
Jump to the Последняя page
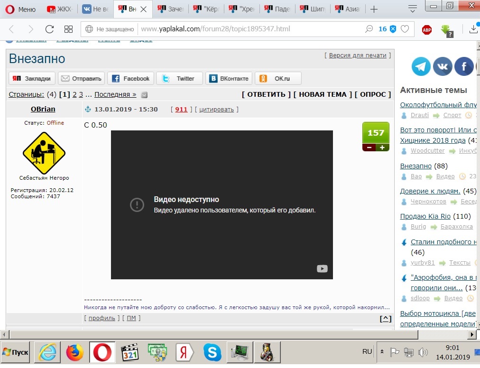click(x=115, y=94)
